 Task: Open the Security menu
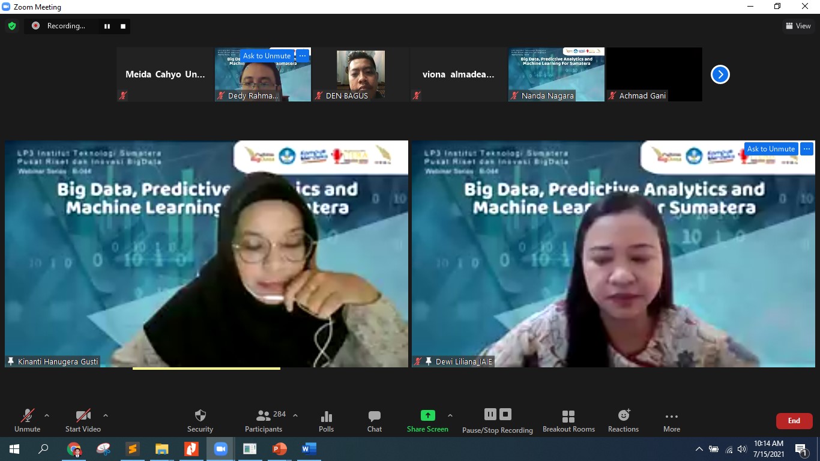(x=200, y=421)
